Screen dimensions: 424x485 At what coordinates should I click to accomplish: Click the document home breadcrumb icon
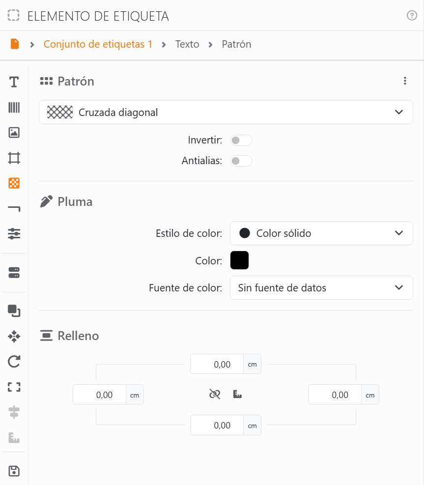click(x=15, y=44)
